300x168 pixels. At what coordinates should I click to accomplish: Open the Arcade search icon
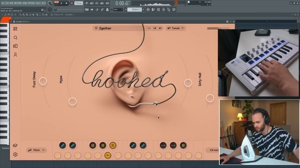click(x=15, y=37)
